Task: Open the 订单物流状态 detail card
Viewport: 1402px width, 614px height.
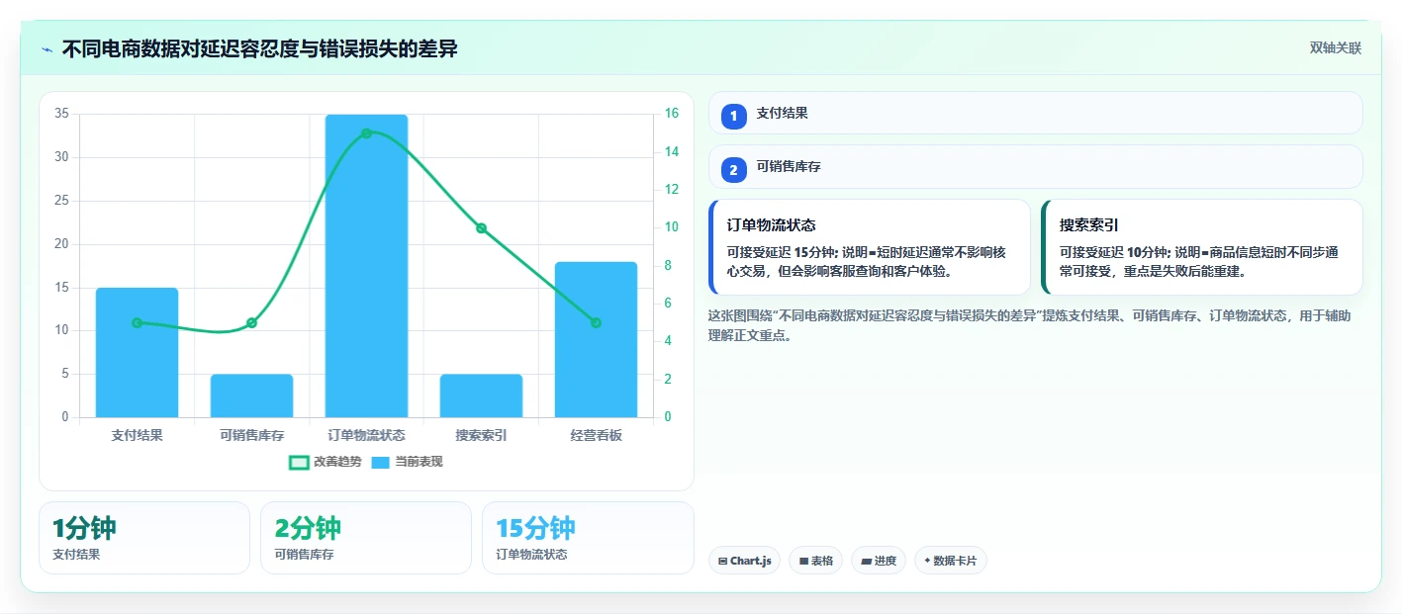Action: coord(870,247)
